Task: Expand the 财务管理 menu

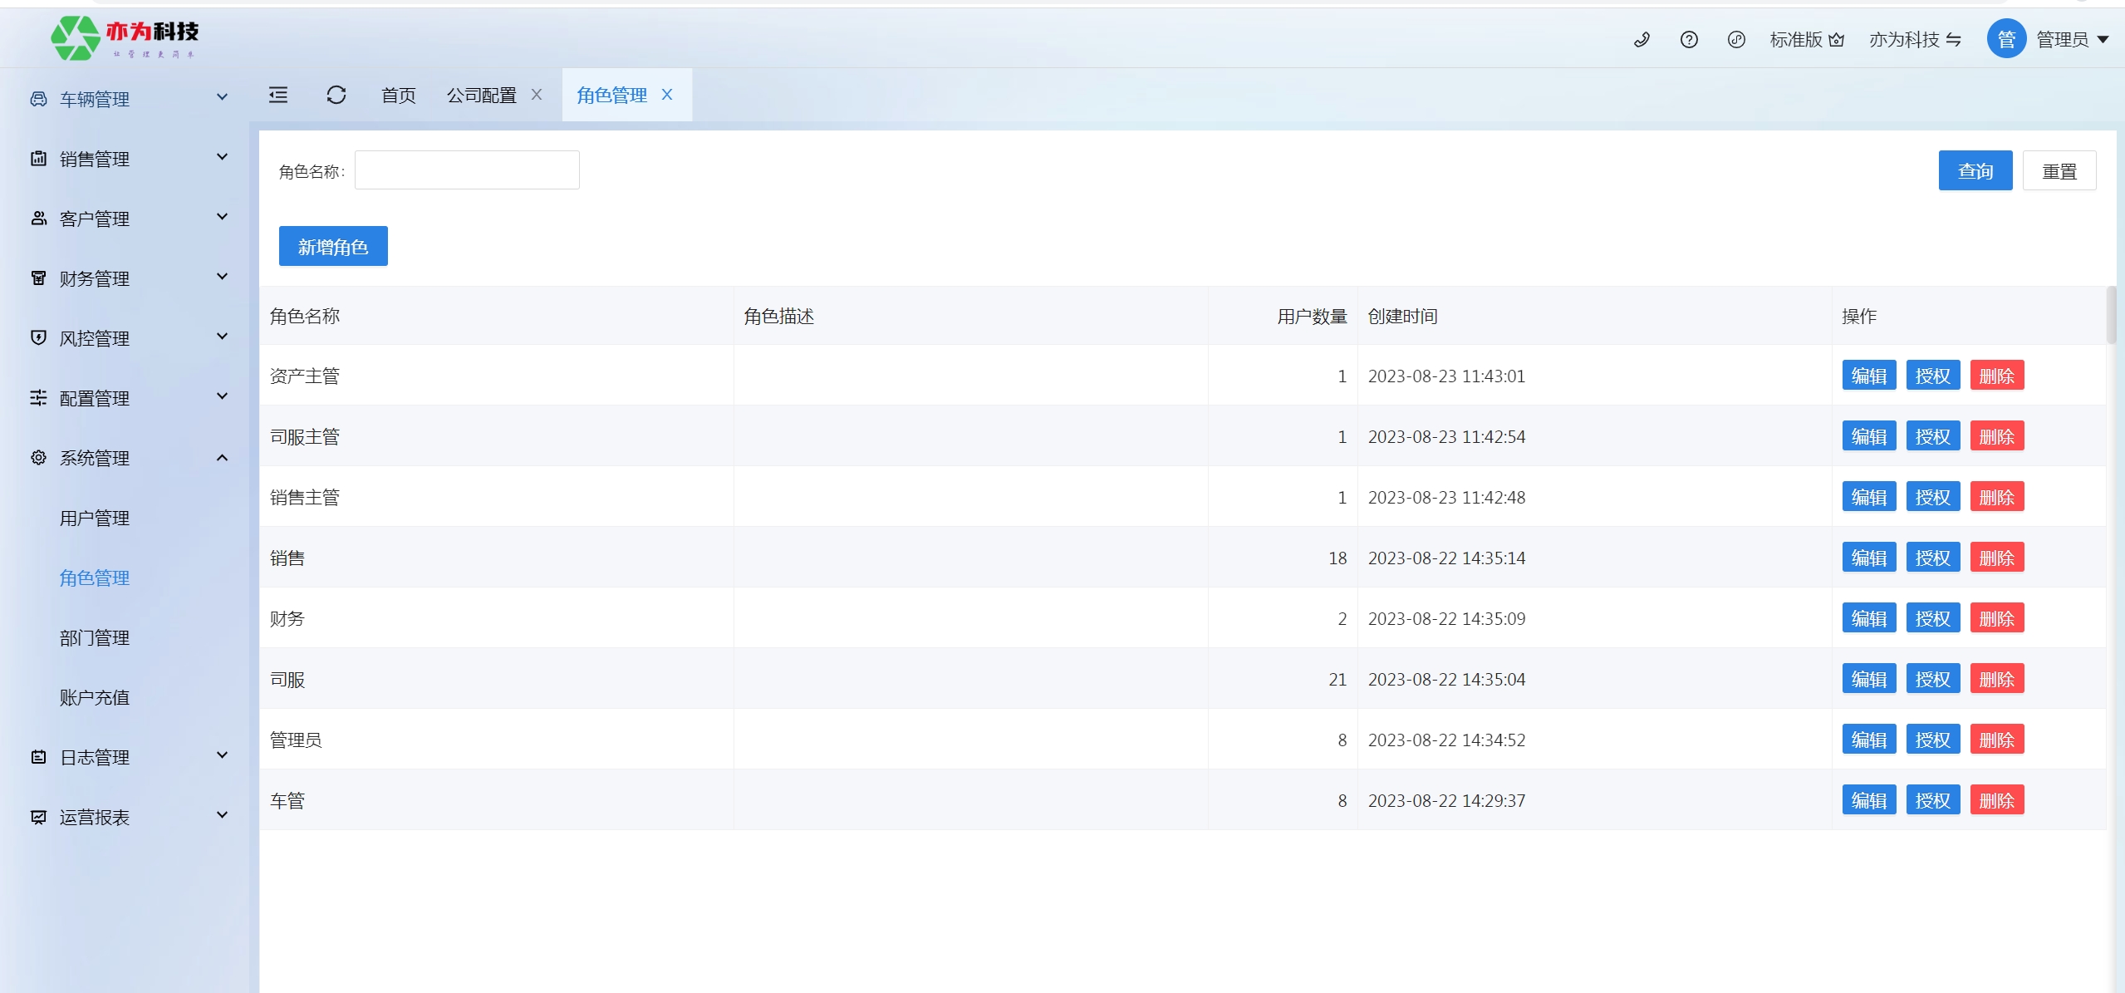Action: pyautogui.click(x=125, y=278)
